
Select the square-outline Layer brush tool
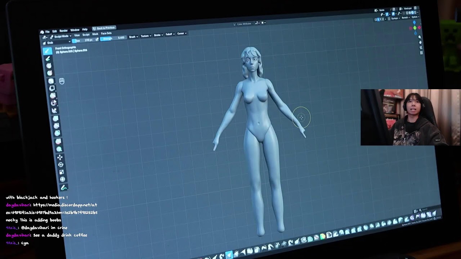[x=52, y=88]
